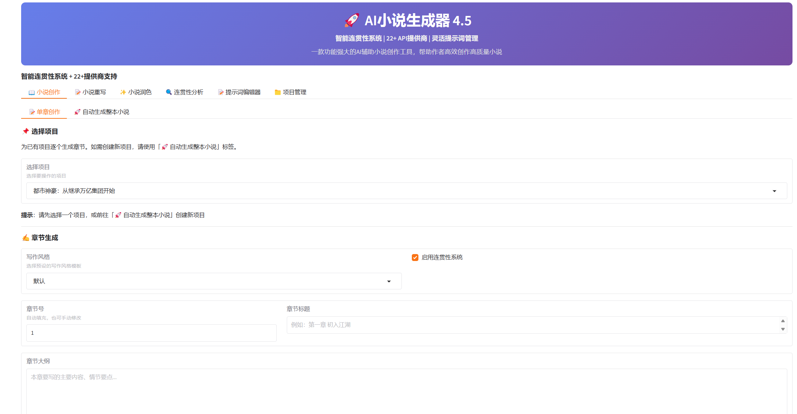Click the up arrow stepper on the 章节标题 field

[782, 321]
